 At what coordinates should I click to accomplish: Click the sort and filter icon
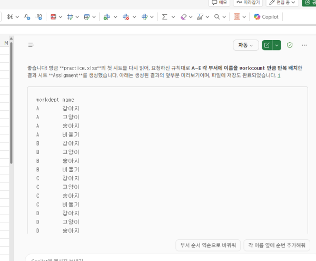tap(200, 17)
